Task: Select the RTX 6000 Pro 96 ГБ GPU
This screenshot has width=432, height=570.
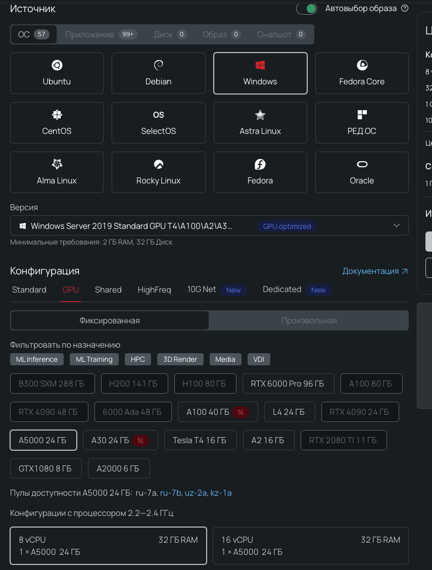Action: (x=288, y=384)
